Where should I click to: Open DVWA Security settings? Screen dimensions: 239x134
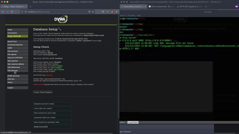click(x=18, y=76)
